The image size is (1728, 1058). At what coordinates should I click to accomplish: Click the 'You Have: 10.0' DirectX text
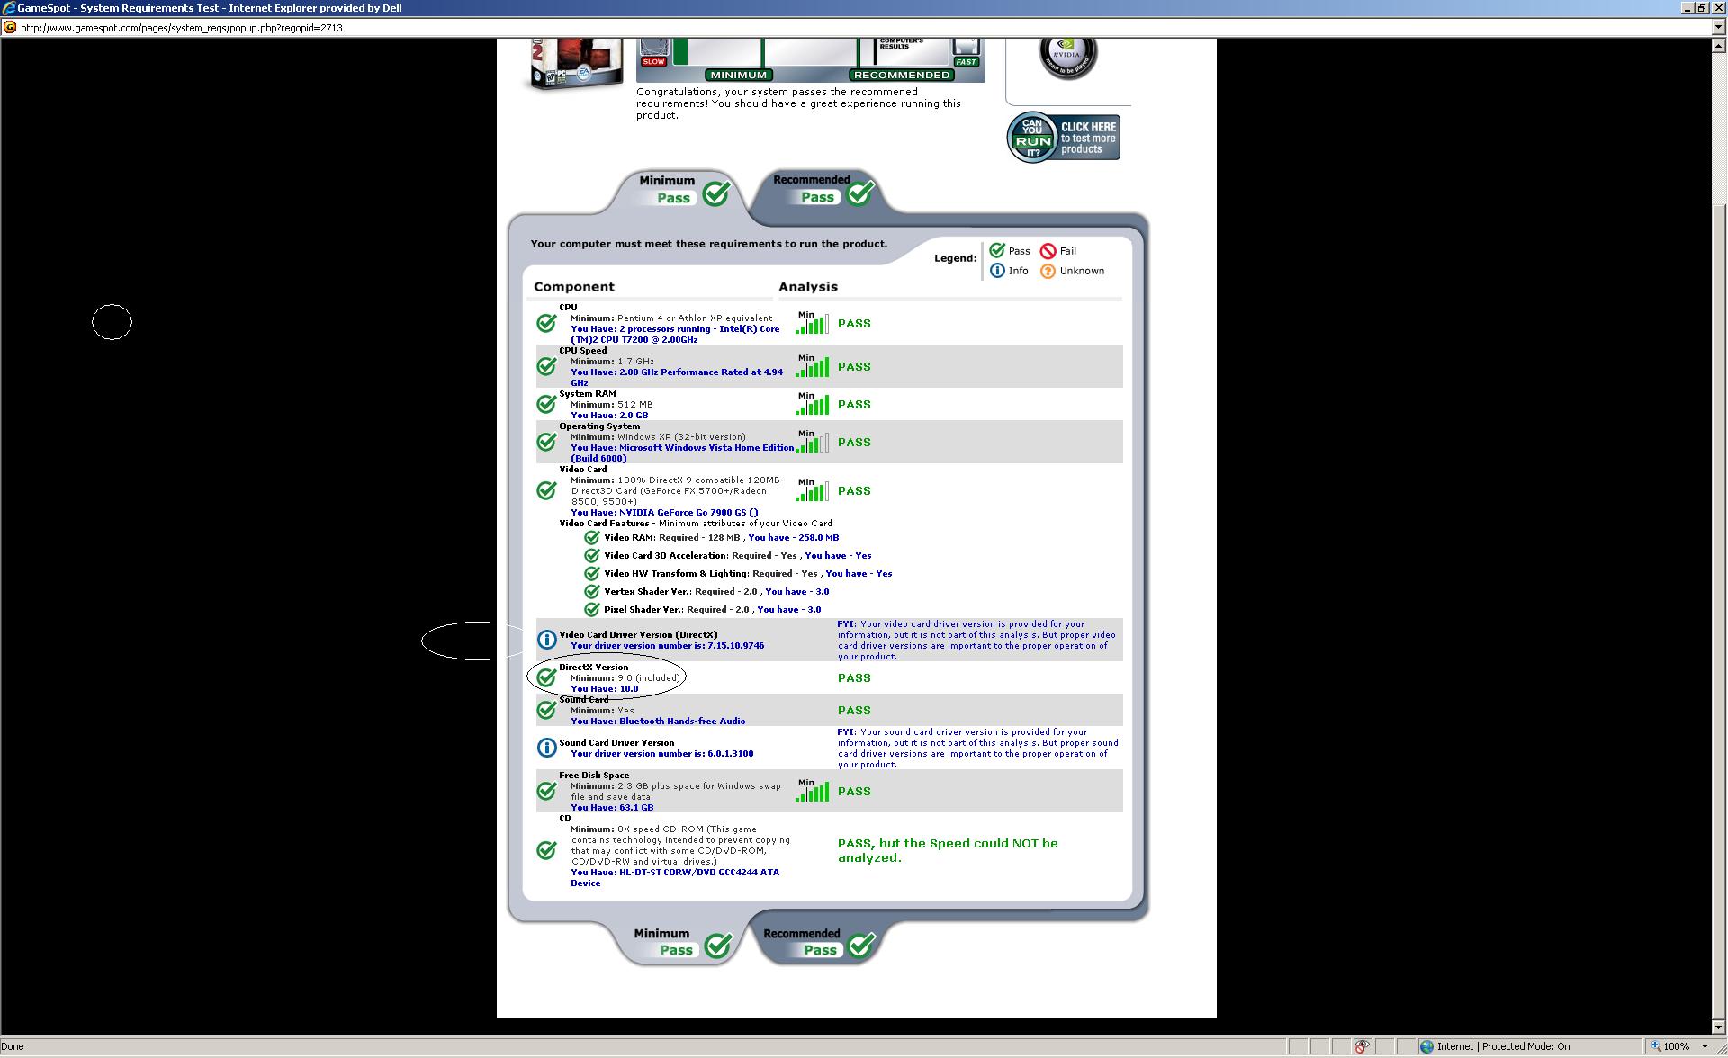604,689
